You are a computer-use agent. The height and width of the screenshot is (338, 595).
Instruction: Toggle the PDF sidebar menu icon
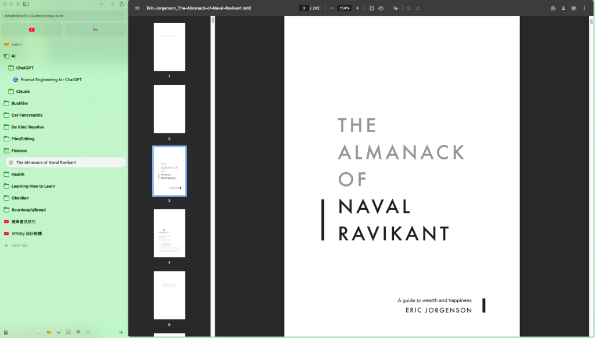click(x=137, y=8)
